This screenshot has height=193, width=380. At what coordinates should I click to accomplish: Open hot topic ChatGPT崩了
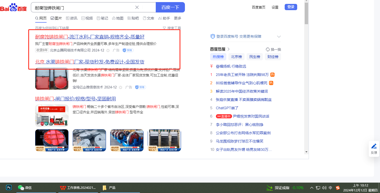pyautogui.click(x=227, y=108)
